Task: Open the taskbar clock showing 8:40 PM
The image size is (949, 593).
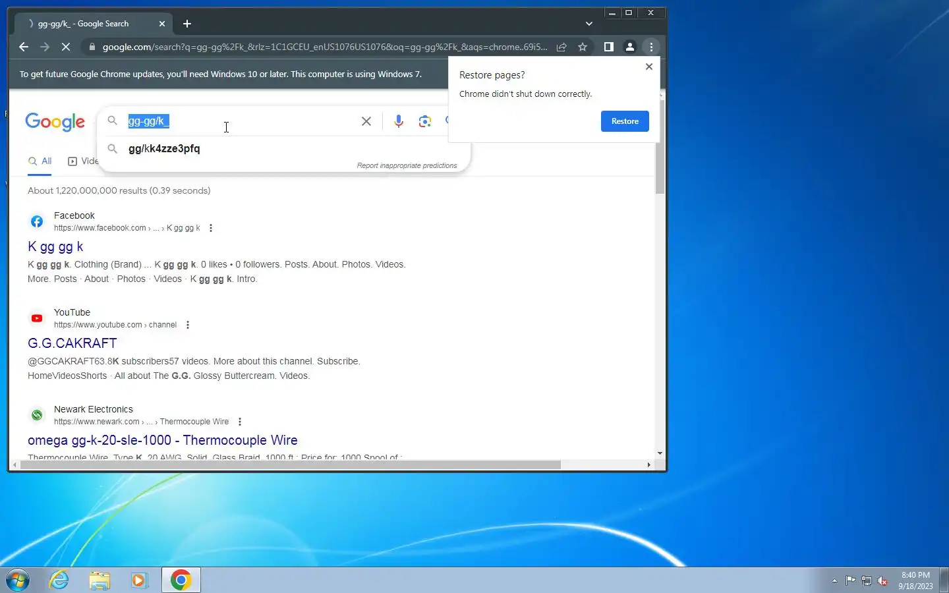Action: point(915,580)
